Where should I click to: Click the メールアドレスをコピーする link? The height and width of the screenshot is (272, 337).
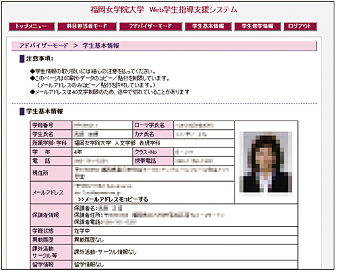(x=113, y=199)
